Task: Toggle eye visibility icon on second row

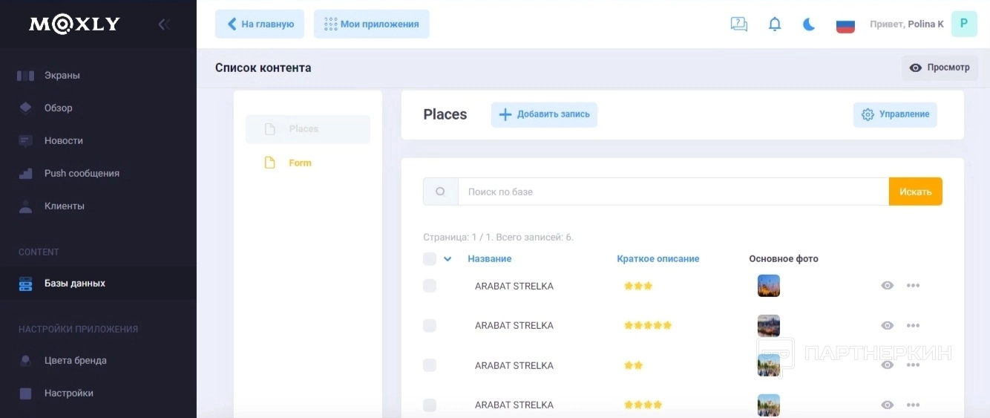Action: click(887, 325)
